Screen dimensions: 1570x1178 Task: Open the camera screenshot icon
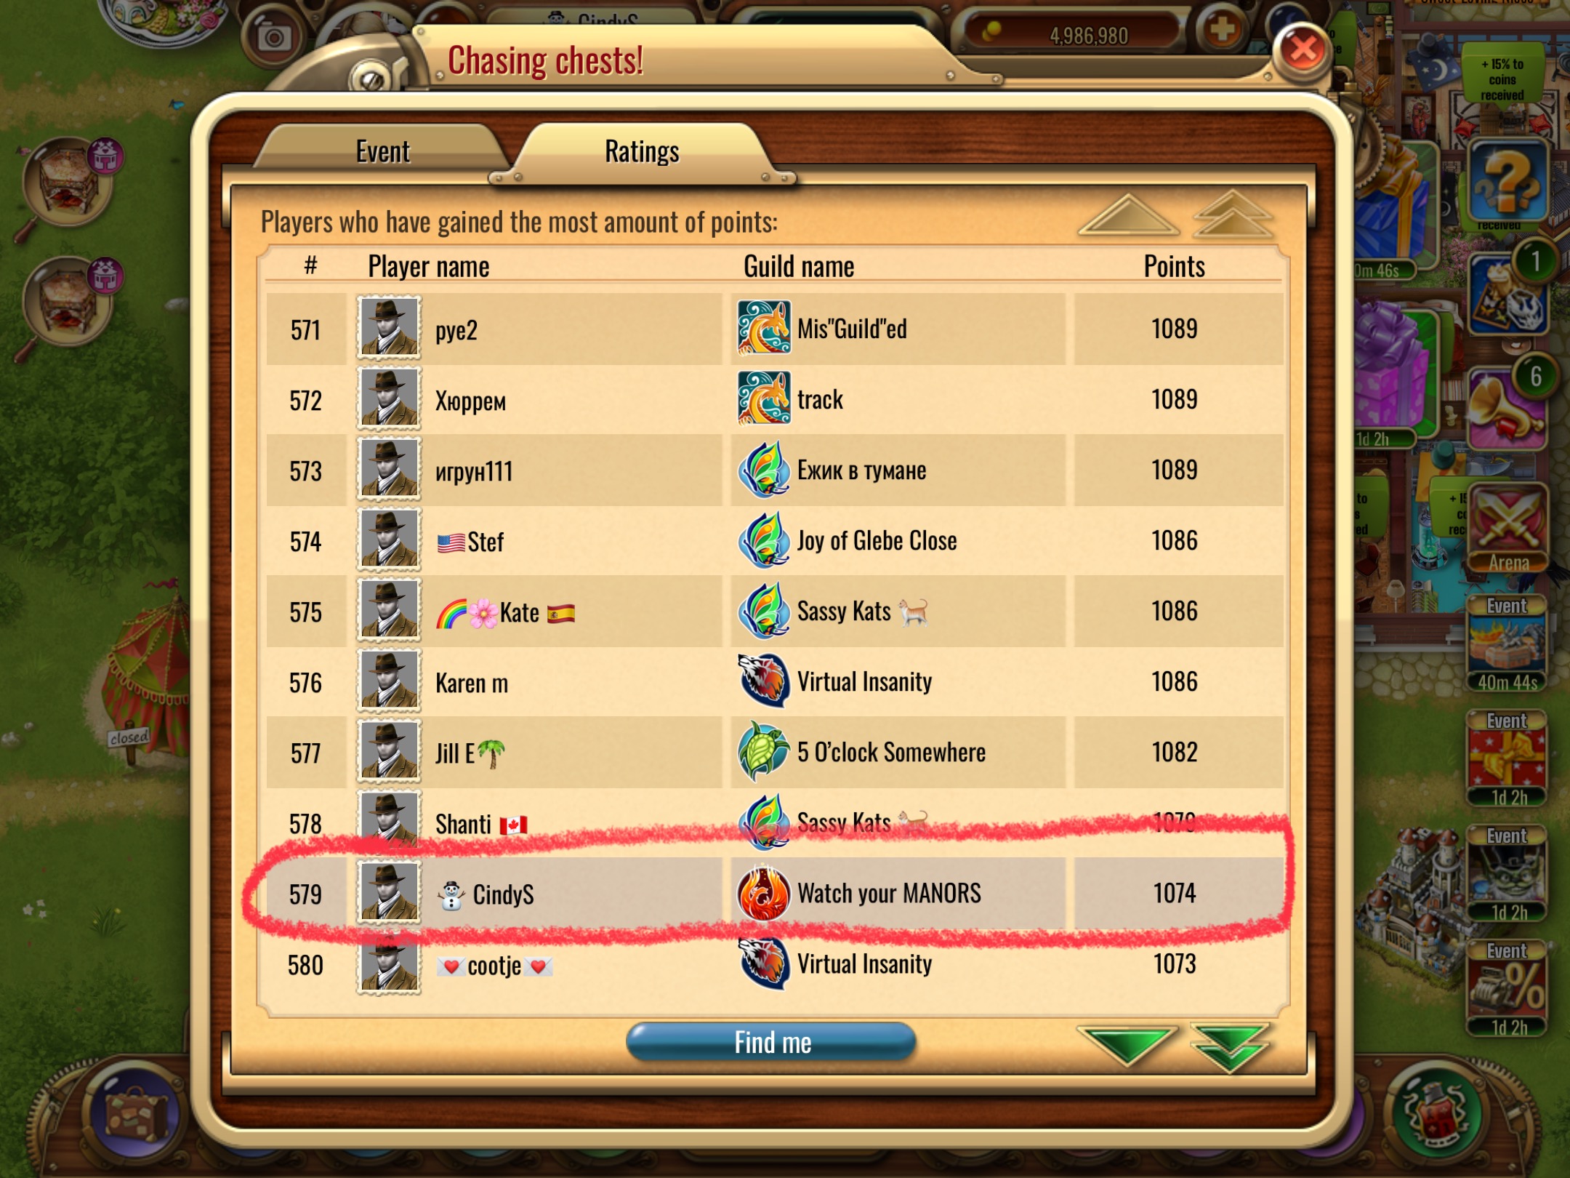coord(274,38)
